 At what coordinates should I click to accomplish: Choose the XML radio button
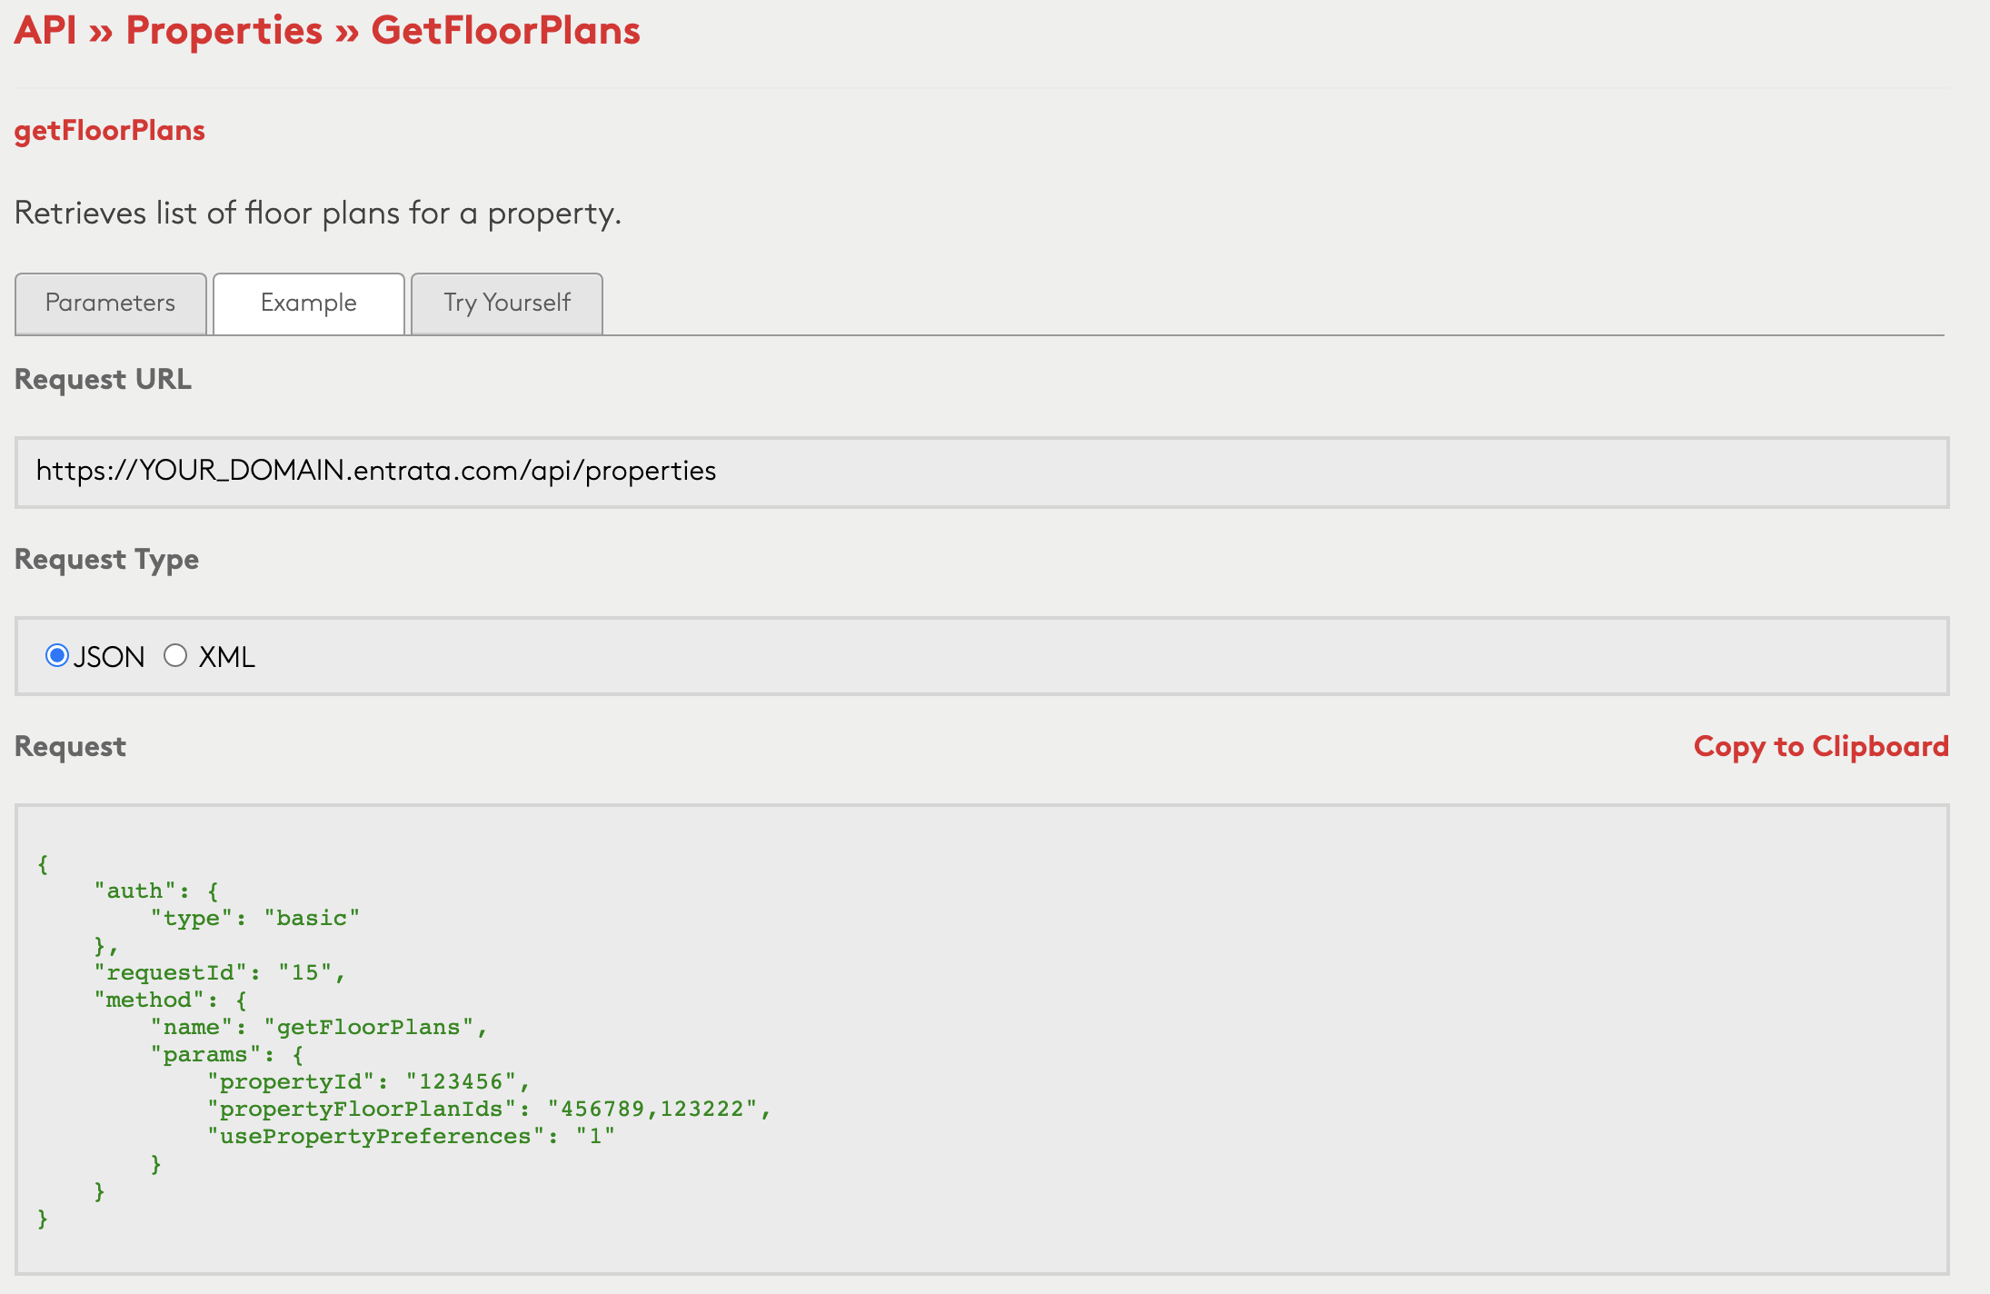(175, 655)
